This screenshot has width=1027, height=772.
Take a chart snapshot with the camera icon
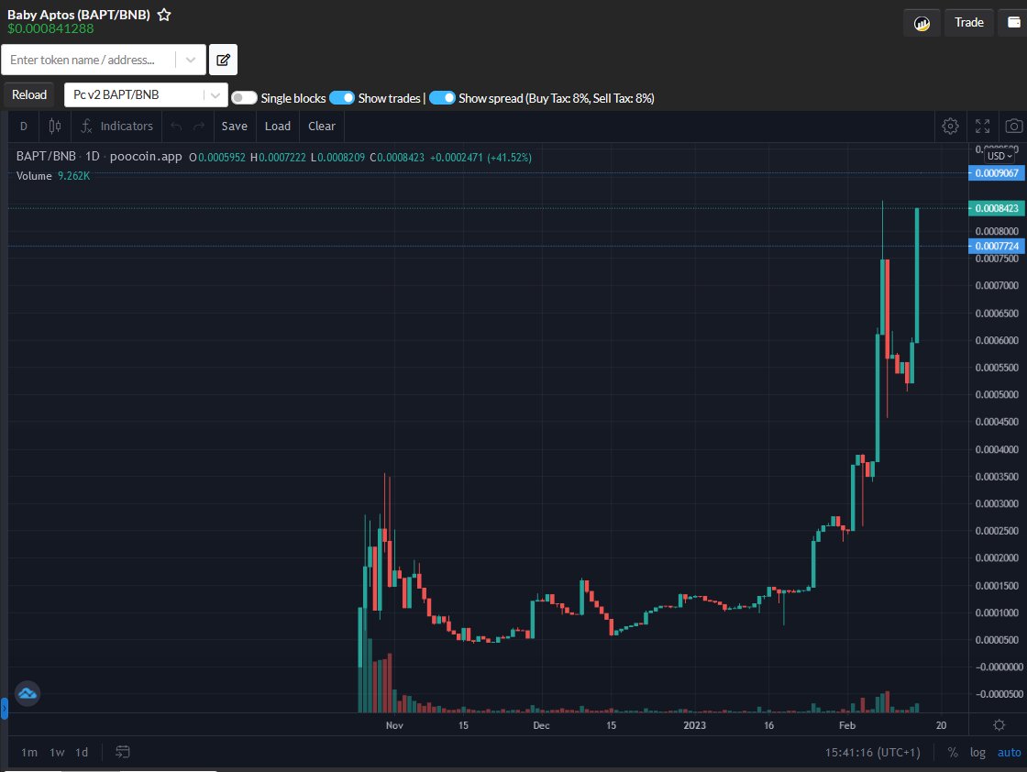(x=1013, y=126)
